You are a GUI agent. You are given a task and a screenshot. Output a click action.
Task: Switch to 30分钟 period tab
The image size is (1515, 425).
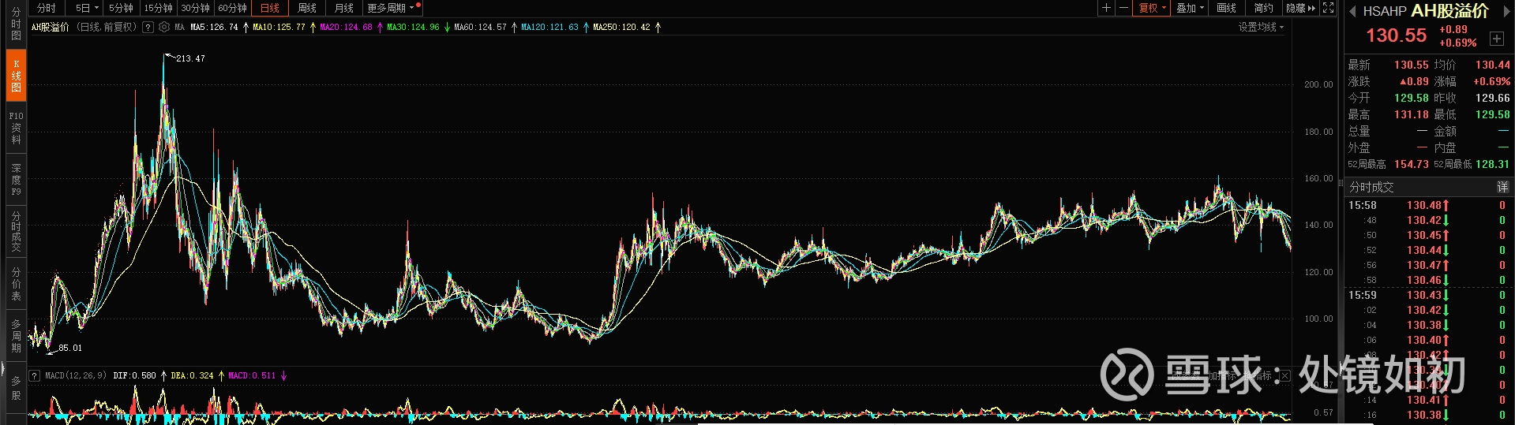(x=195, y=8)
